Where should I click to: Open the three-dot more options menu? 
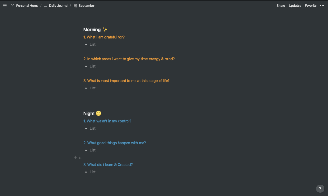coord(322,6)
